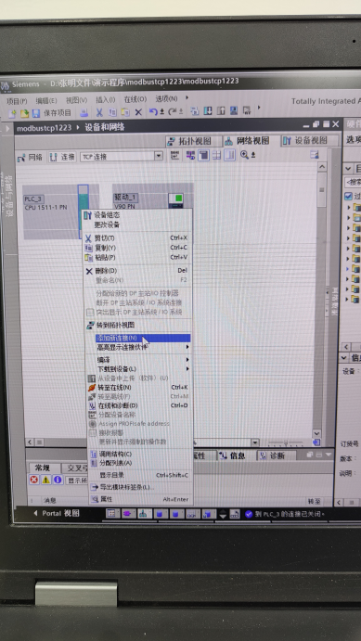Open the 在线(O) menu
The width and height of the screenshot is (361, 641).
click(x=135, y=99)
